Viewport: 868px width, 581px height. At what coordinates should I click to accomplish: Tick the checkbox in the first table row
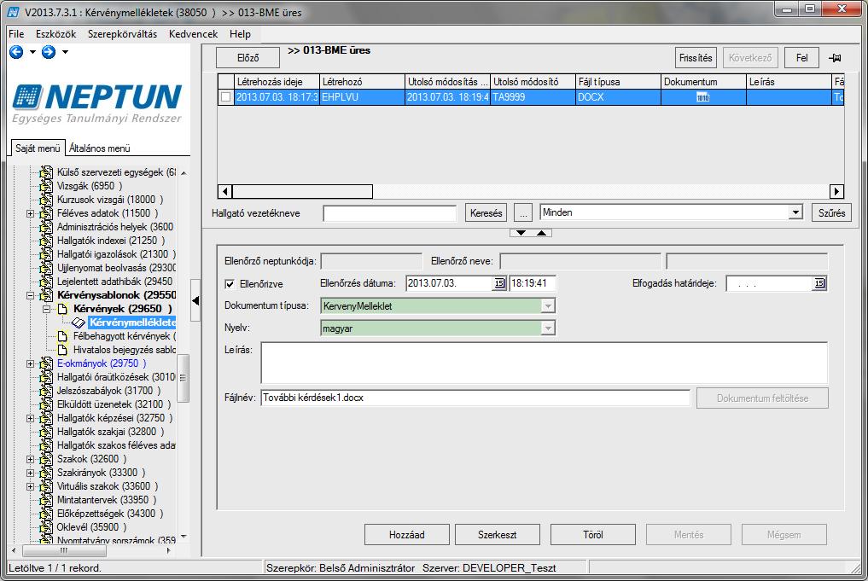click(x=226, y=97)
